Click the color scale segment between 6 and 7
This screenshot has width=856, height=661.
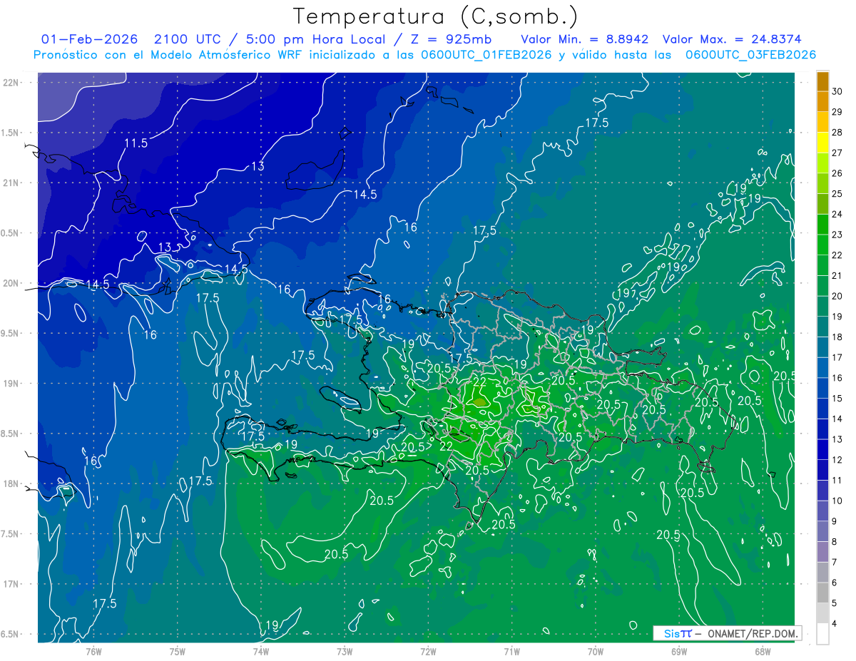[x=822, y=573]
